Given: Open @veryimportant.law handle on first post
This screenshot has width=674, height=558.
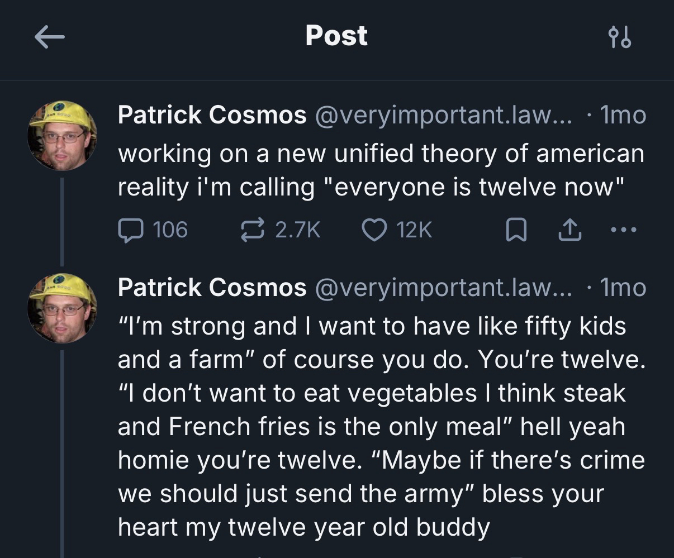Looking at the screenshot, I should pos(444,115).
